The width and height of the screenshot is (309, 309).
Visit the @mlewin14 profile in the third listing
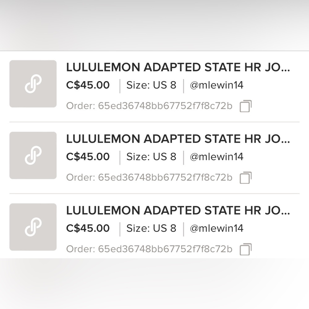[216, 228]
